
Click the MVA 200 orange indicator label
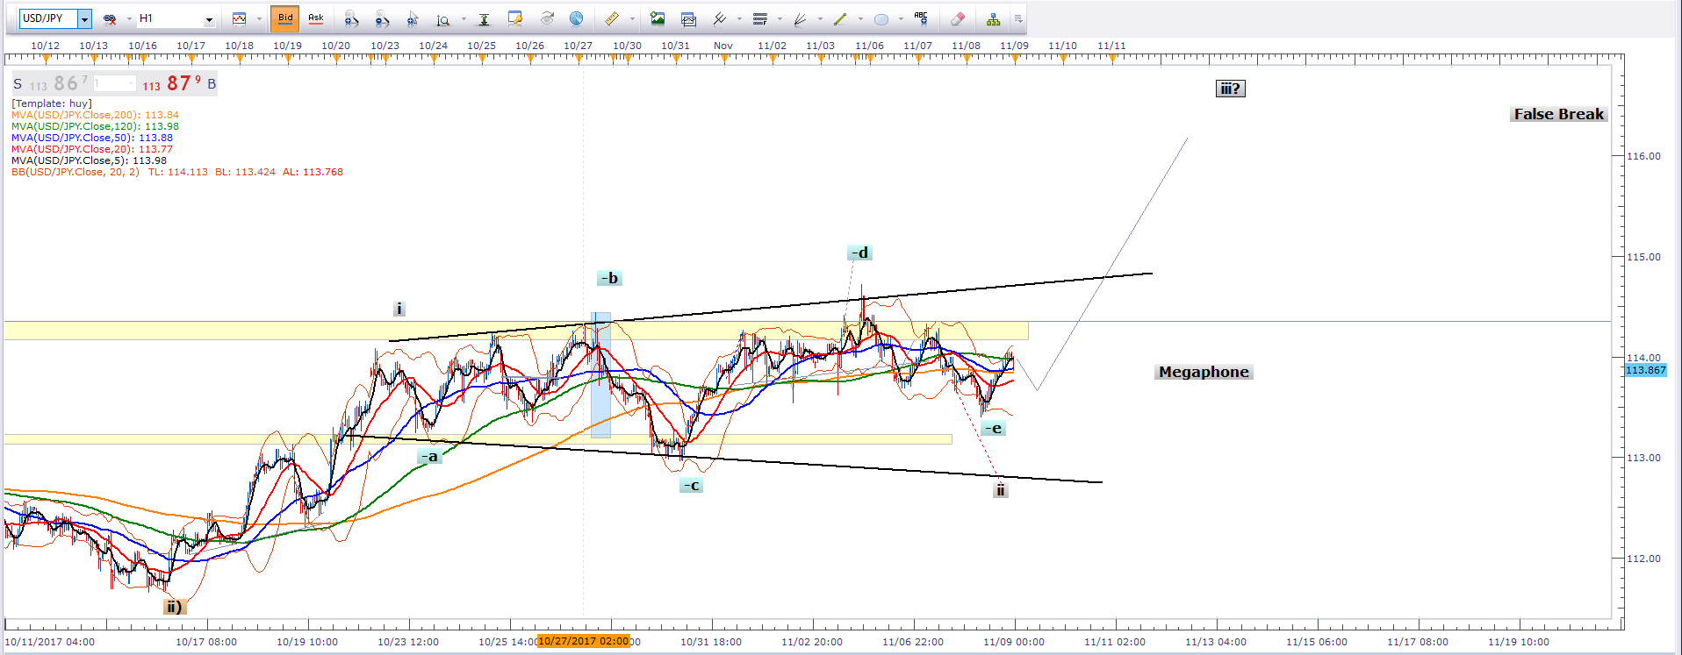[x=95, y=115]
